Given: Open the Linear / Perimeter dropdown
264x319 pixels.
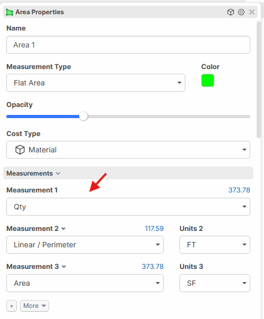Looking at the screenshot, I should [85, 245].
